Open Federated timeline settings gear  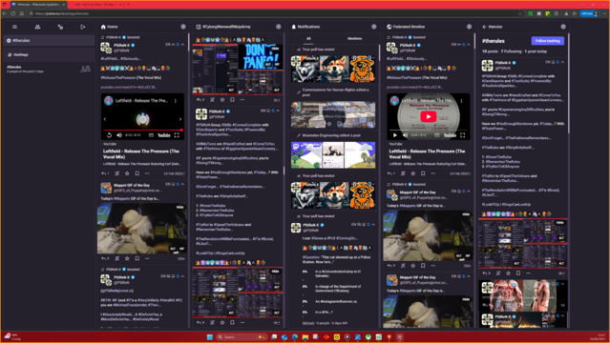point(469,27)
